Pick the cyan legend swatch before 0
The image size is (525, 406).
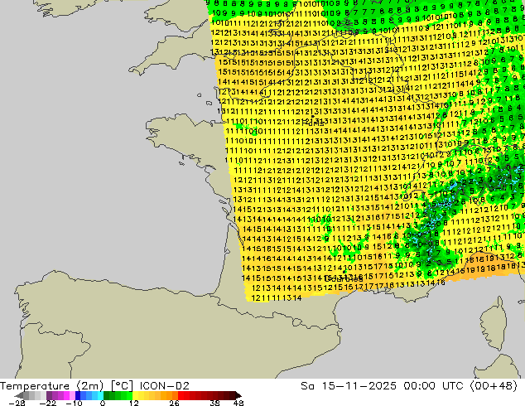click(100, 395)
